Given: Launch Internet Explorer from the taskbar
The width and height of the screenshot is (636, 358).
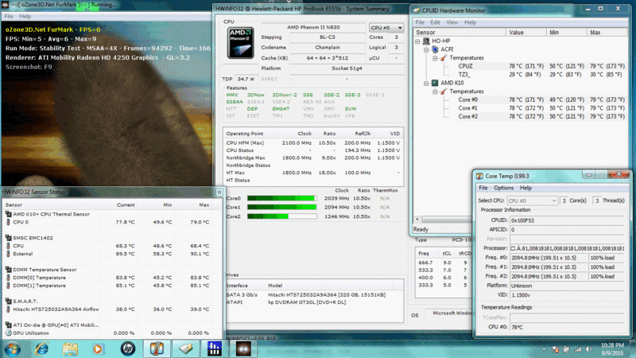Looking at the screenshot, I should point(41,348).
